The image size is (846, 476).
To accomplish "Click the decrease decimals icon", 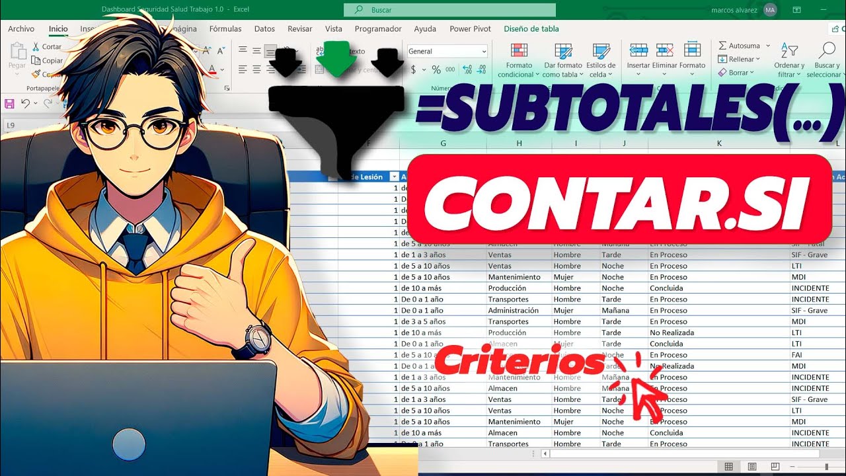I will [x=482, y=69].
